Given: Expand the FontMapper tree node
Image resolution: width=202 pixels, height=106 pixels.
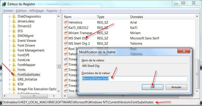Looking at the screenshot, I should point(10,65).
